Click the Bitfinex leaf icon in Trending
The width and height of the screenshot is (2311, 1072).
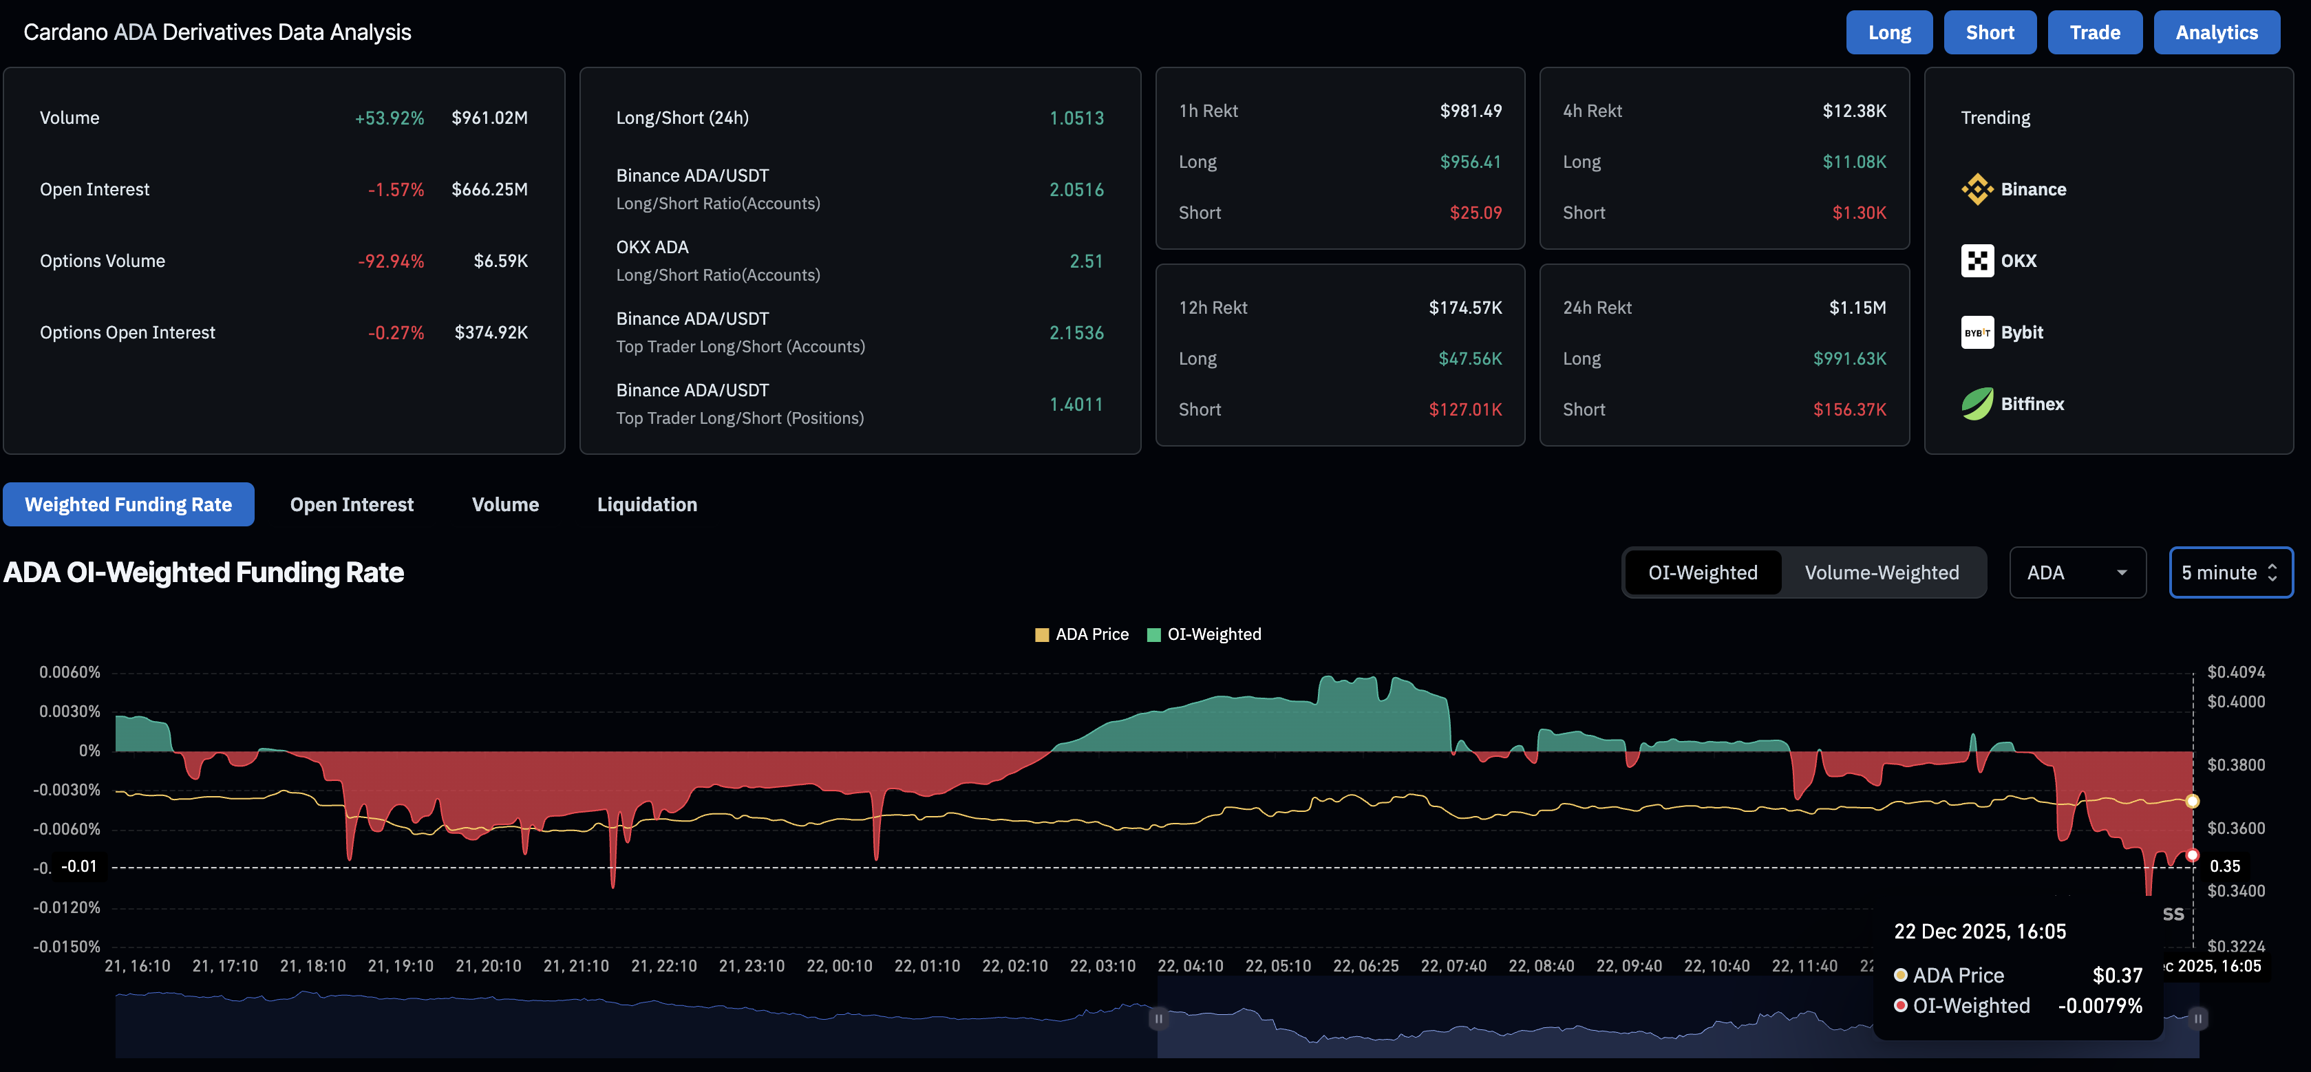point(1977,404)
